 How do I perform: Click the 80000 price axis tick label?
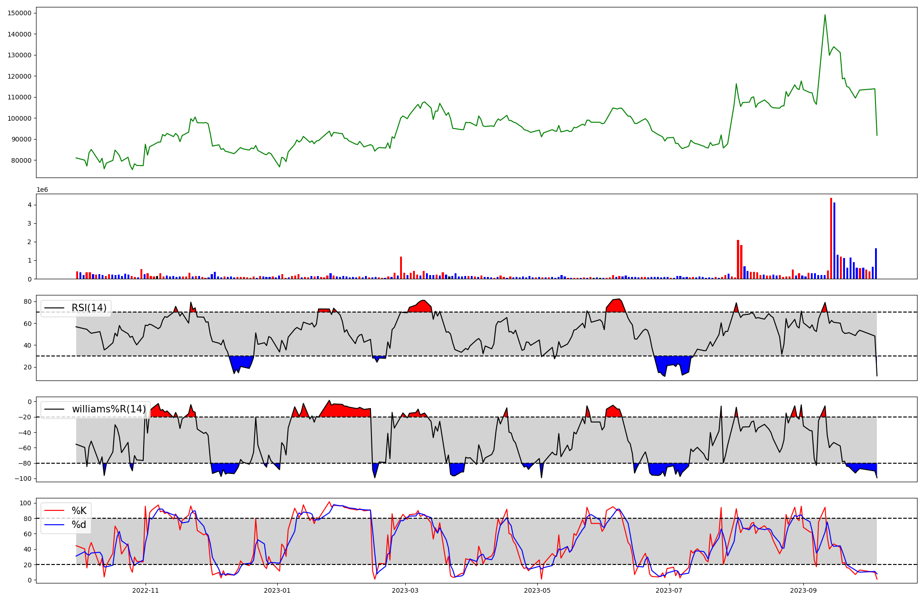point(21,160)
